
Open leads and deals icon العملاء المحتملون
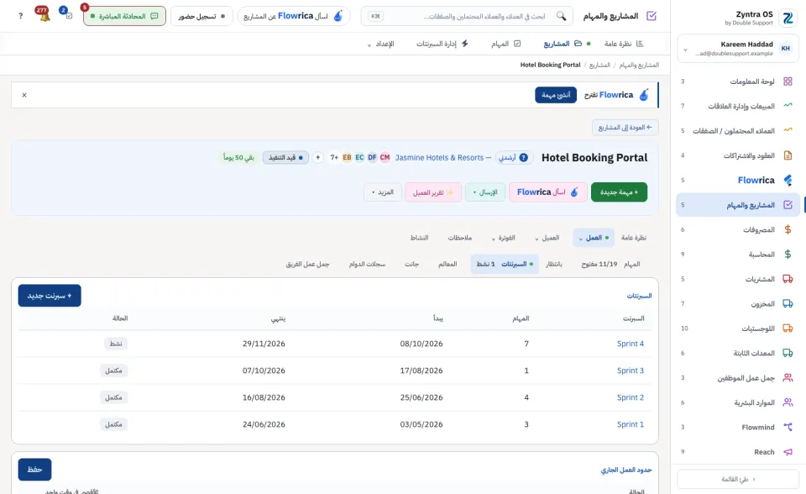point(788,130)
